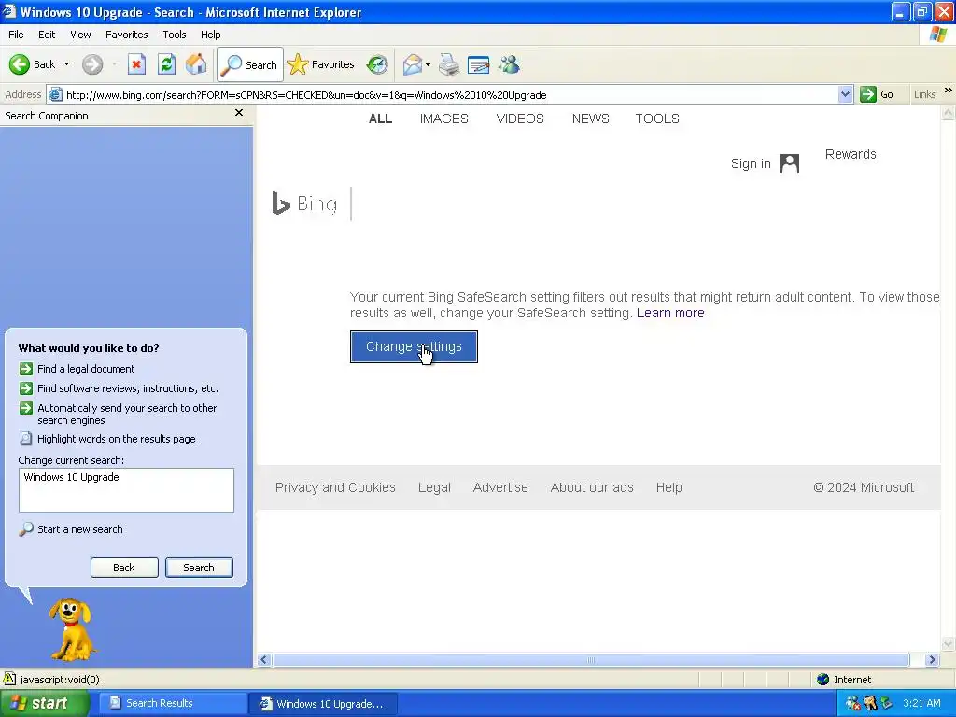
Task: Open the File menu
Action: [16, 35]
